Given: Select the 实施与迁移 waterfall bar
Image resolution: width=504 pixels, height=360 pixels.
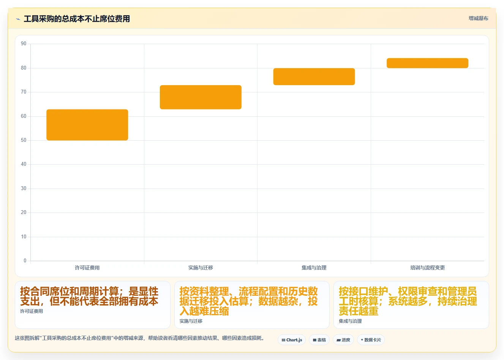Looking at the screenshot, I should 201,97.
